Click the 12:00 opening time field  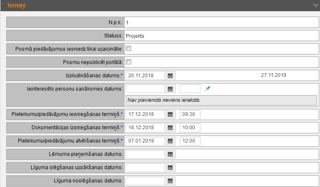pyautogui.click(x=190, y=141)
